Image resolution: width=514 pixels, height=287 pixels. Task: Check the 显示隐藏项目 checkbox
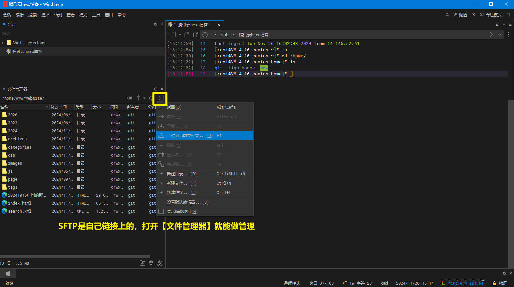(x=161, y=212)
